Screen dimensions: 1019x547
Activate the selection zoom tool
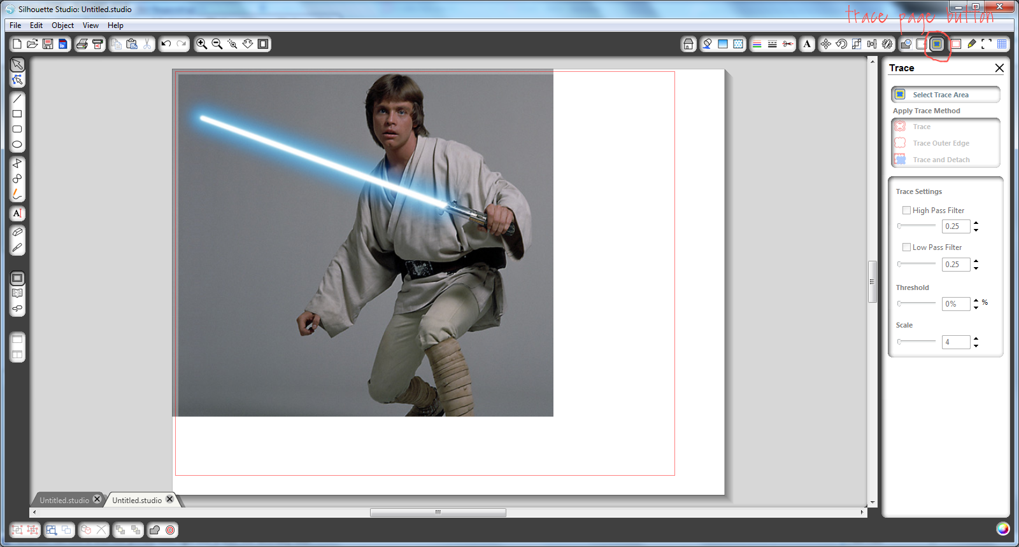tap(232, 44)
